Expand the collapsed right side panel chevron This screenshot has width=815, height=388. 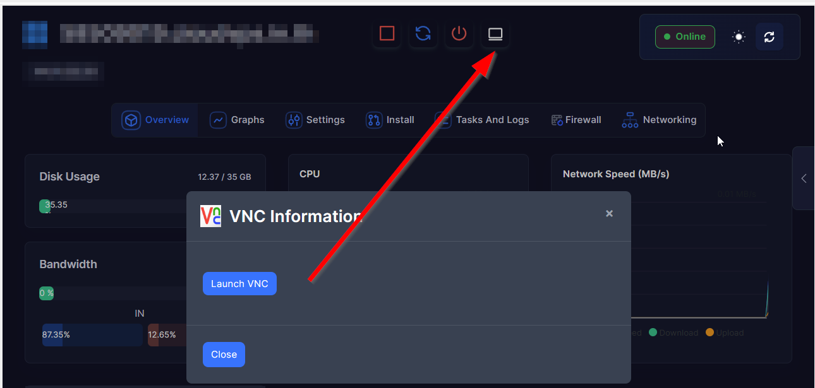click(x=804, y=179)
